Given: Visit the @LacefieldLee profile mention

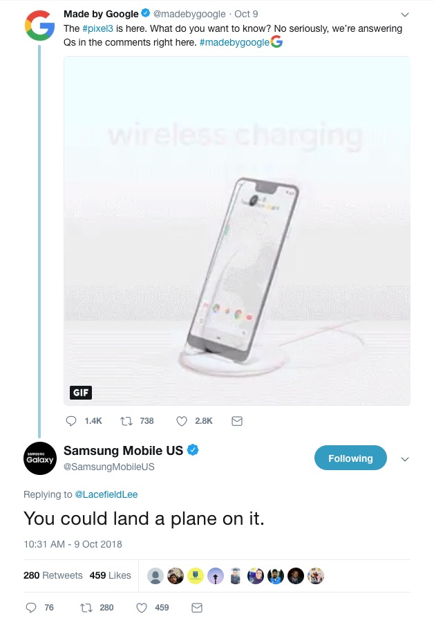Looking at the screenshot, I should [106, 494].
